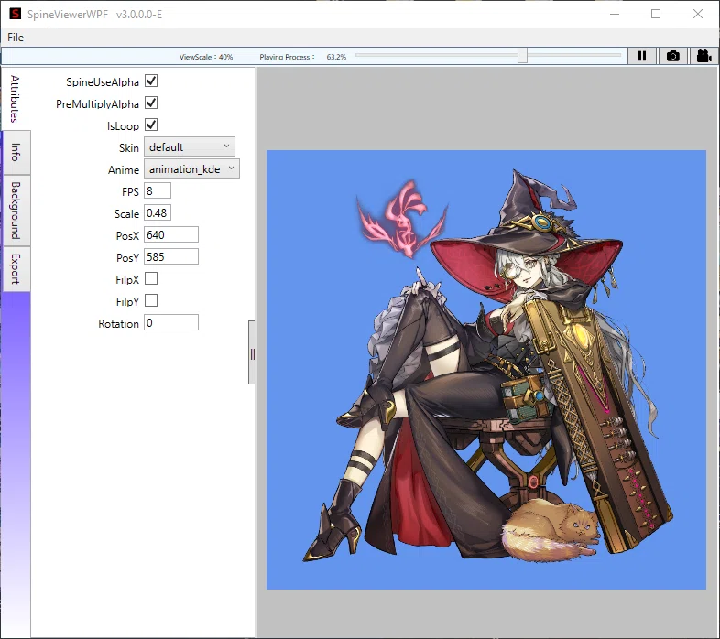Viewport: 720px width, 639px height.
Task: Click the PreMultiplyAlpha label text
Action: (x=97, y=104)
